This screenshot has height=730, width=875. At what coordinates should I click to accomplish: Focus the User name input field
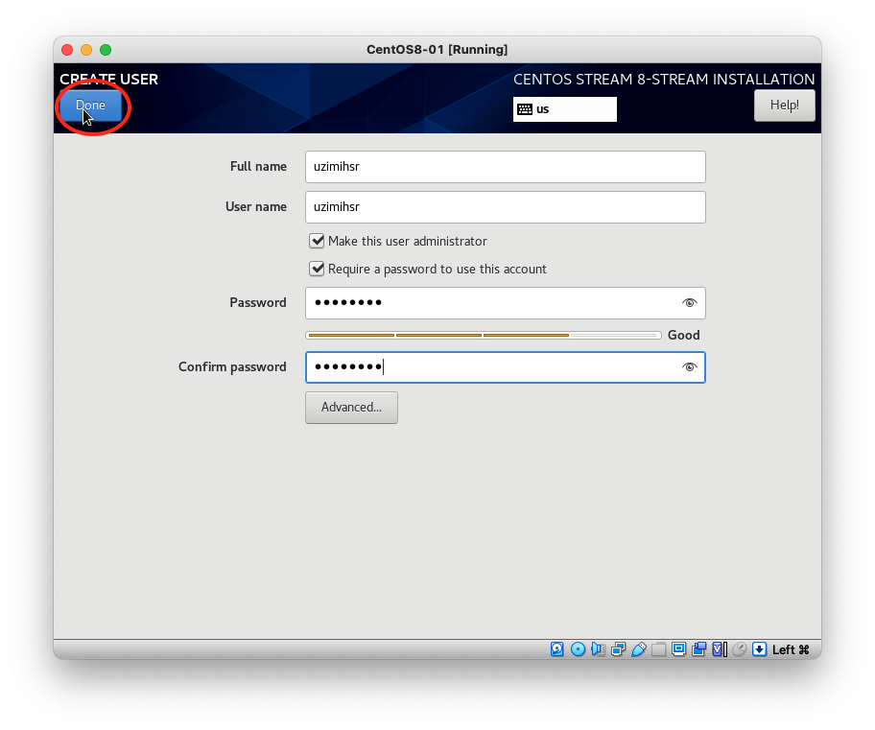point(505,207)
